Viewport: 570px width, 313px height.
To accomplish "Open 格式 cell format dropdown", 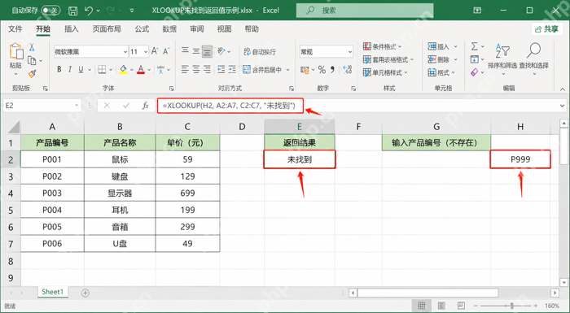I will tap(441, 72).
